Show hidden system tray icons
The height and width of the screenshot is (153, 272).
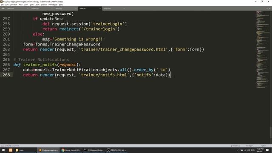238,150
